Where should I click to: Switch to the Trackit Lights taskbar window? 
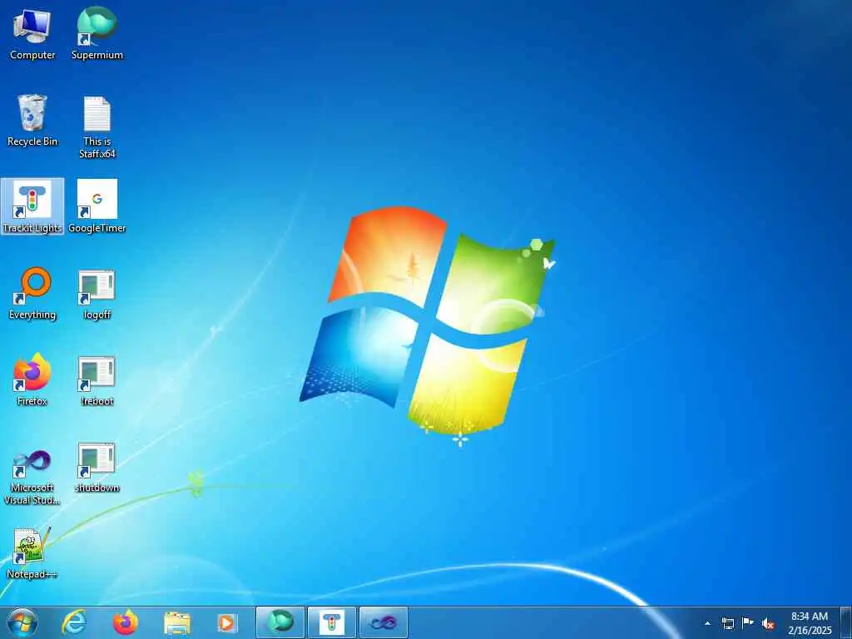click(331, 622)
